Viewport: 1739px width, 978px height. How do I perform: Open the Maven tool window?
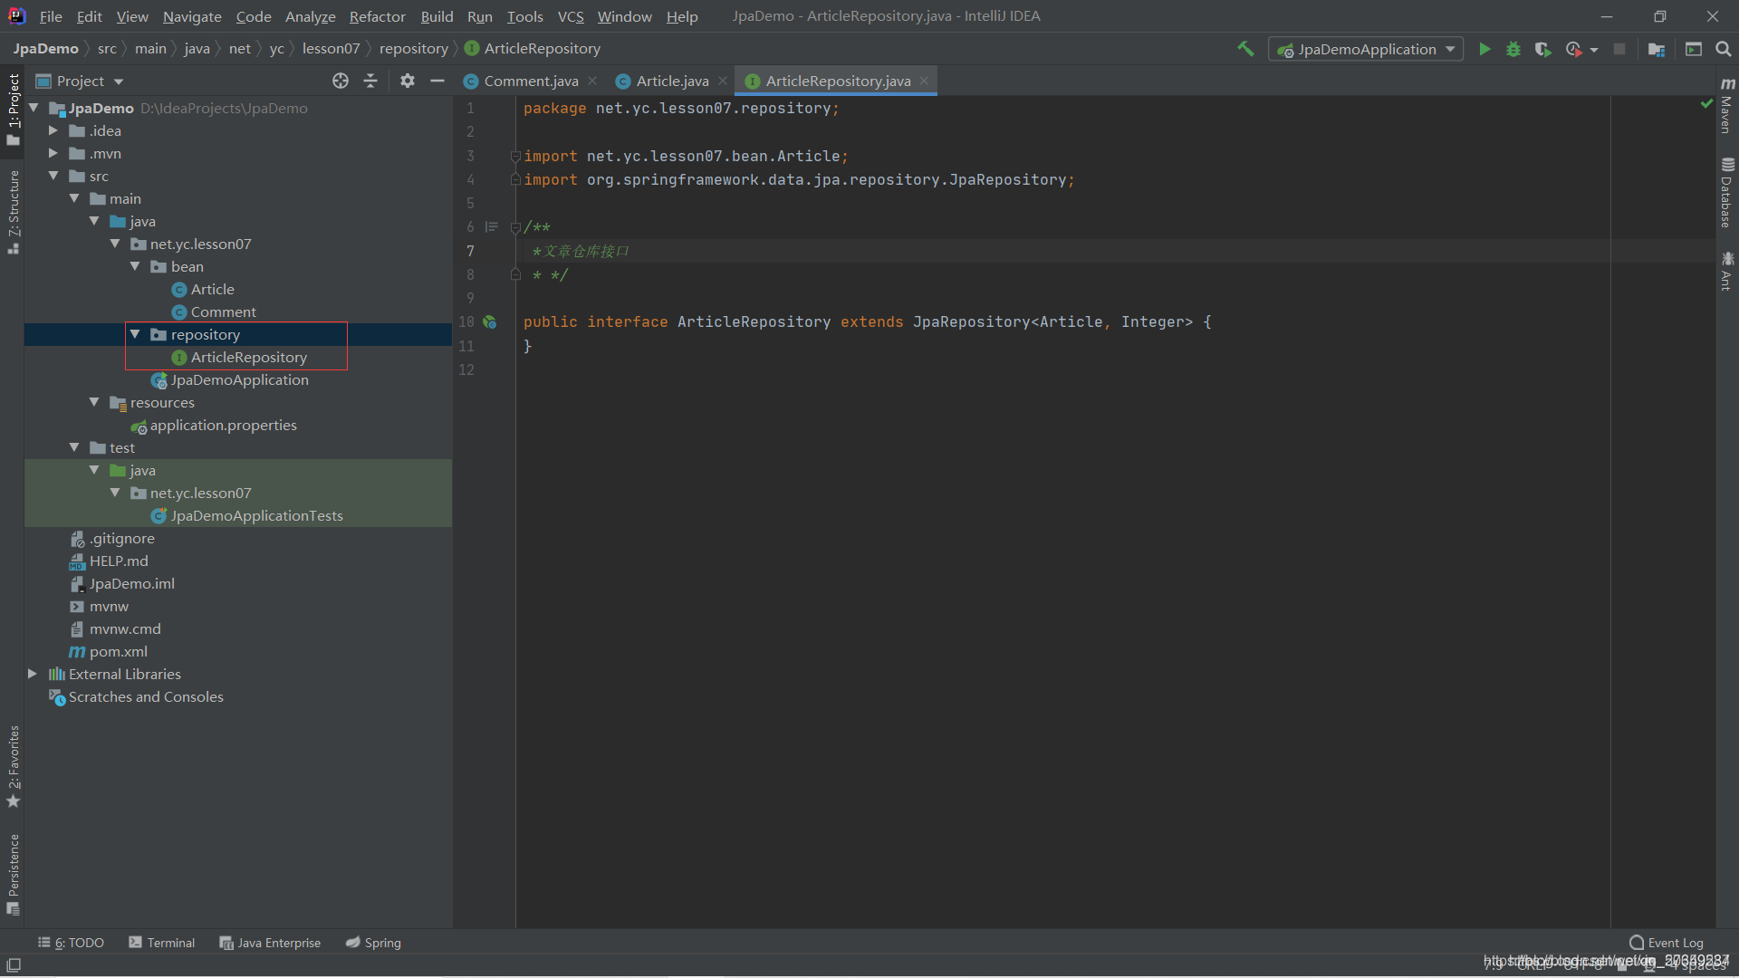coord(1726,107)
